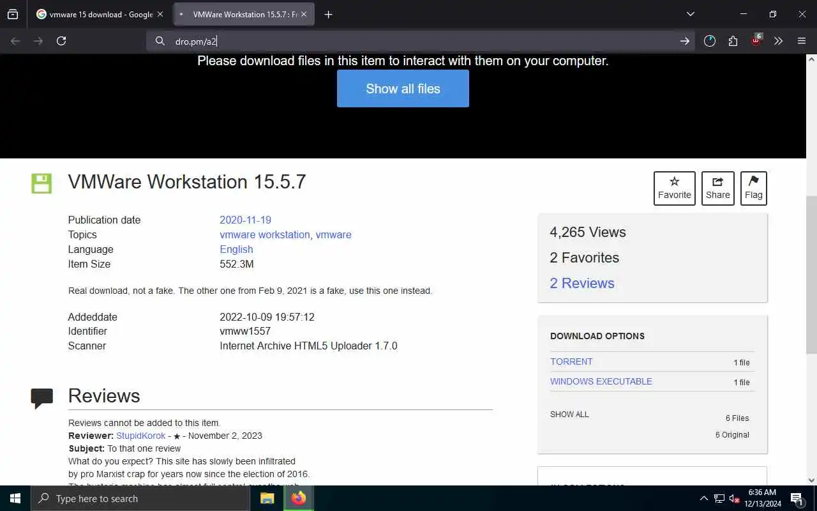Screen dimensions: 817x511
Task: Click the green floppy disk software icon
Action: tap(41, 183)
